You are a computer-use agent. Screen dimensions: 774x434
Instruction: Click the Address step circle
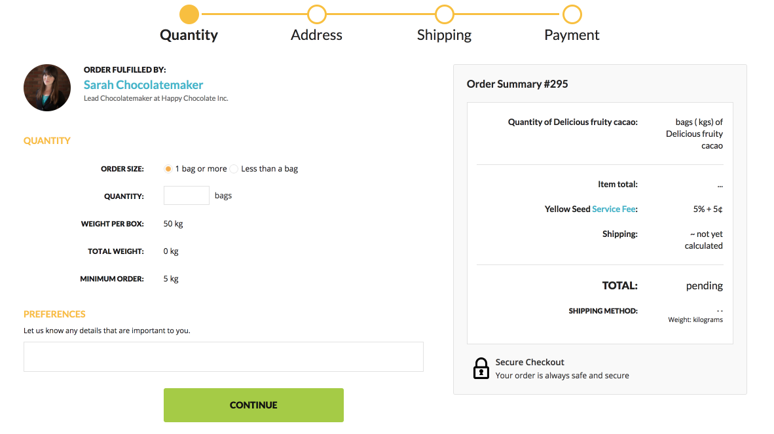316,14
